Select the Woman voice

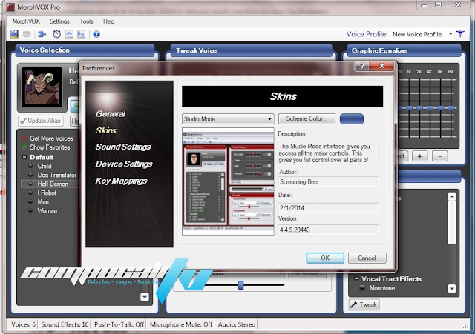[47, 210]
